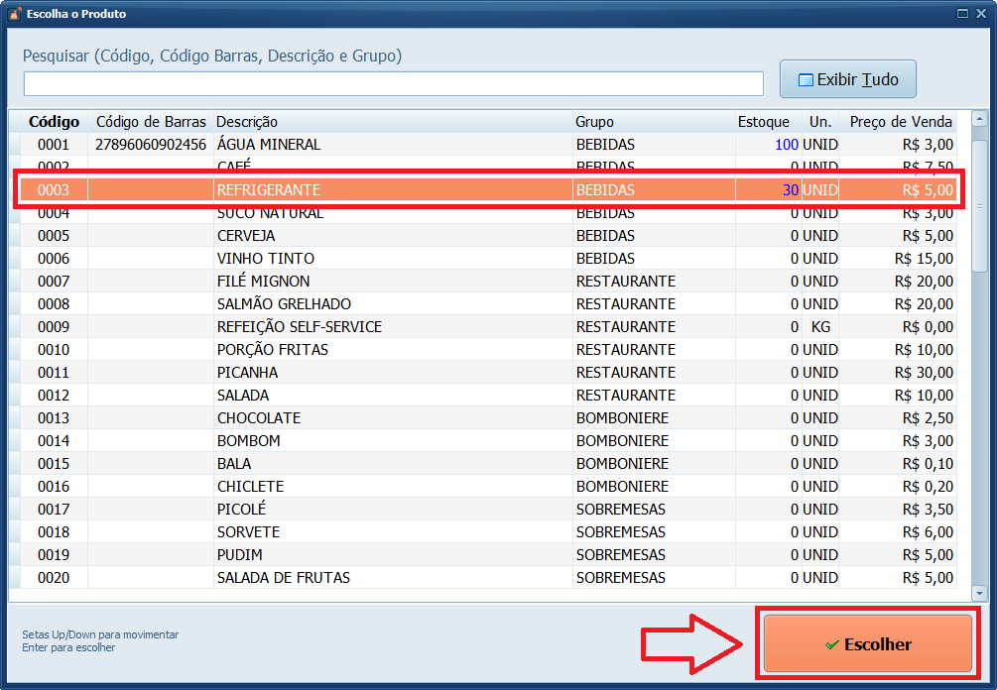Screen dimensions: 997x690
Task: Sort by the Estoque column header
Action: (763, 122)
